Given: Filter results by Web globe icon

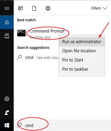Looking at the screenshot, I should click(48, 8).
